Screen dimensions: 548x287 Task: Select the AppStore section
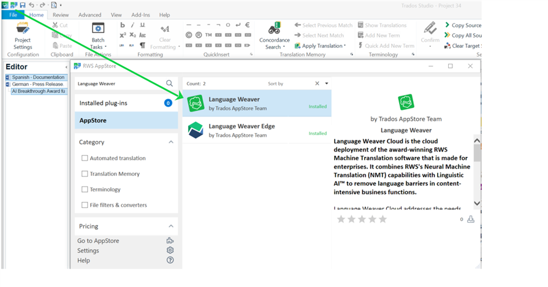point(126,120)
